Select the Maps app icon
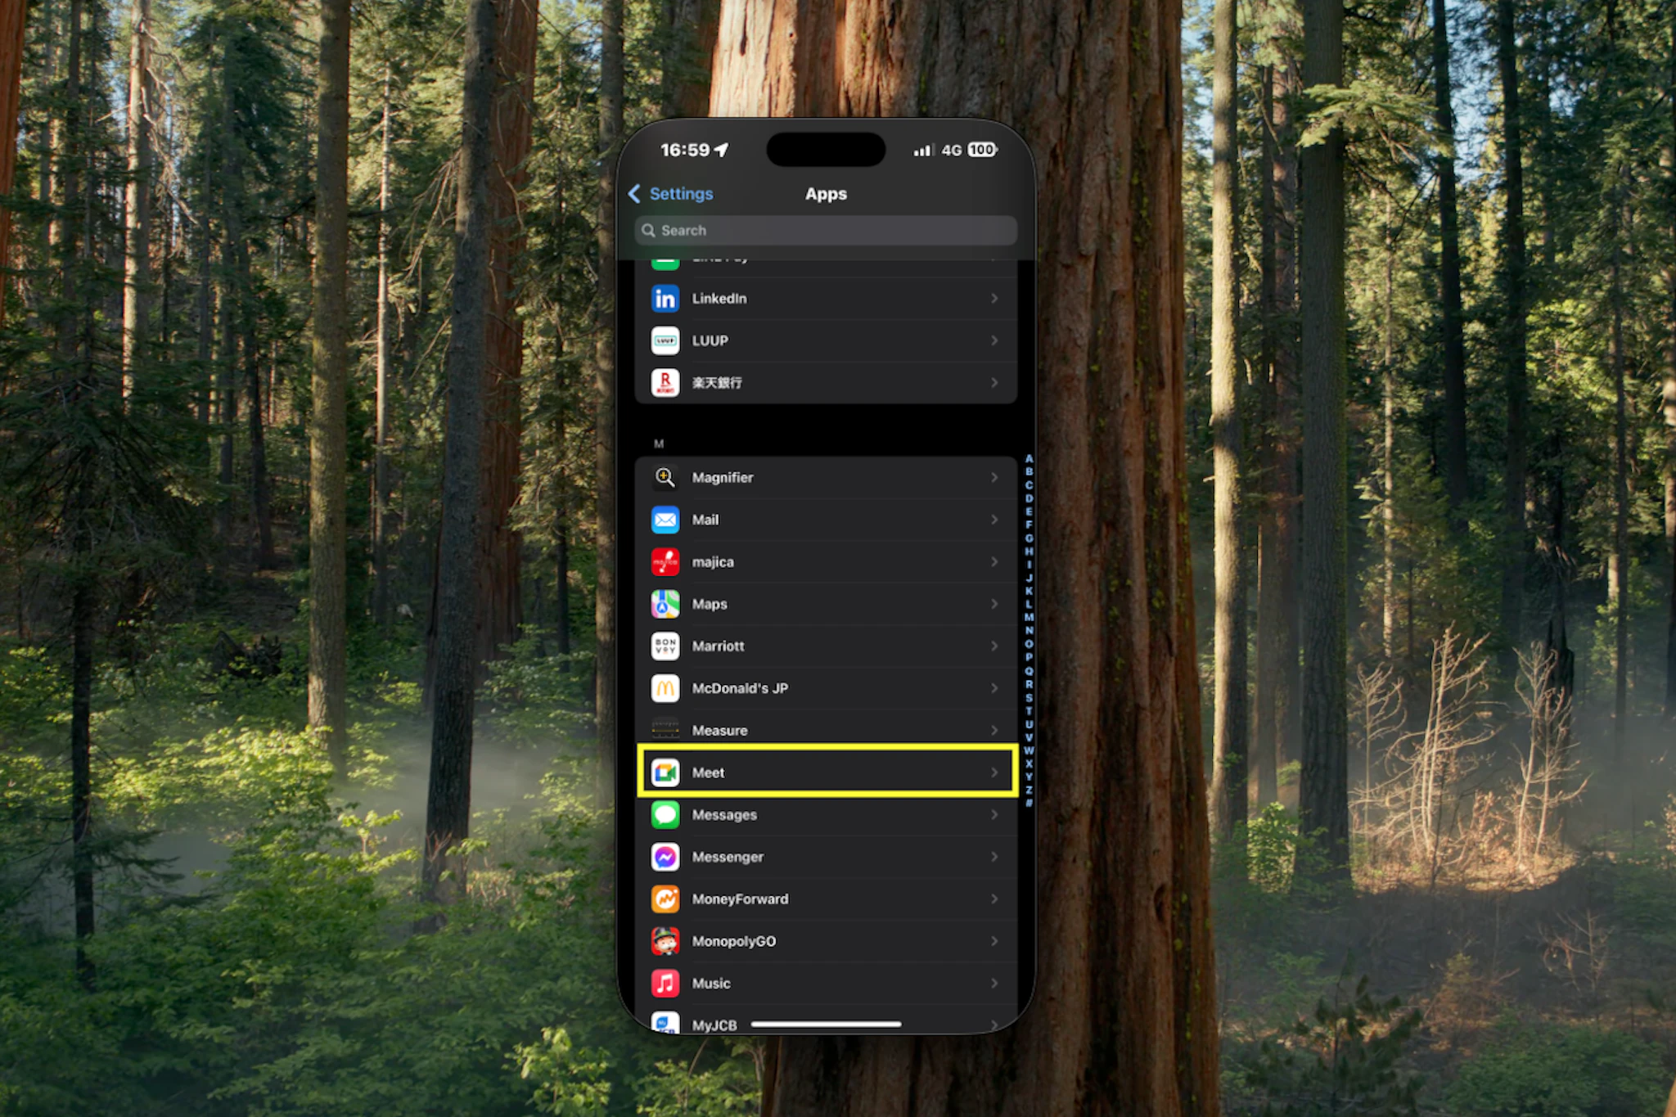Image resolution: width=1676 pixels, height=1117 pixels. 665,605
